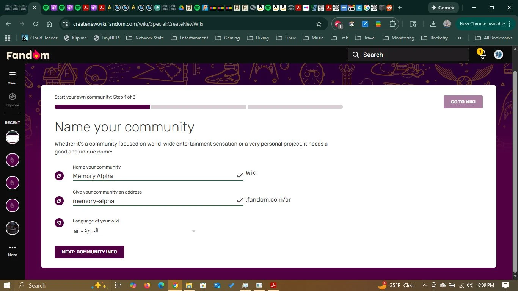The image size is (518, 291).
Task: Open the Reddit tab in tab strip
Action: click(x=389, y=8)
